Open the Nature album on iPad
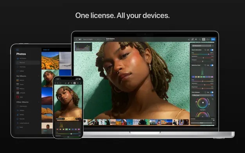245x153 pixels. 20,80
